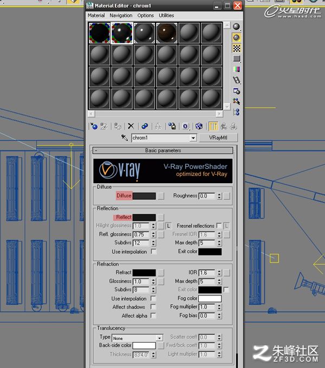Click the VRayMtl material type button
Screen dimensions: 325x368
(218, 138)
